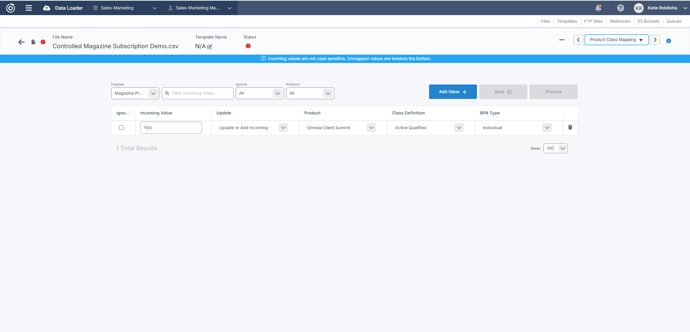Viewport: 690px width, 332px height.
Task: Click the Add Value button
Action: tap(452, 92)
